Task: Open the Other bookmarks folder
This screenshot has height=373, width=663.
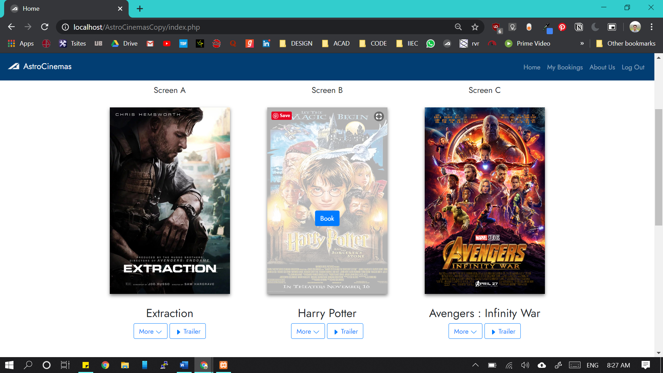Action: tap(626, 44)
